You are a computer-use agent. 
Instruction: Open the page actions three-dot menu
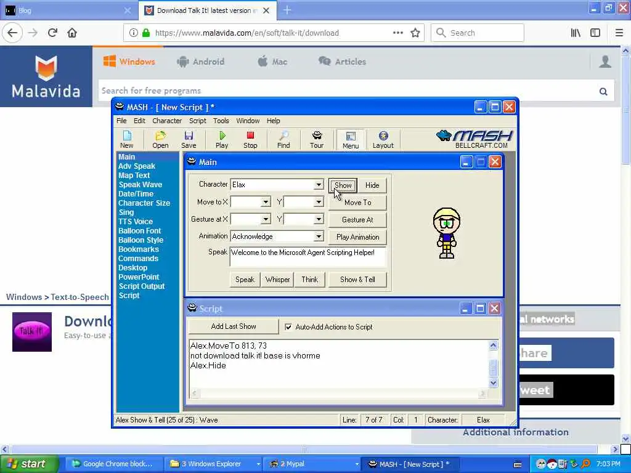pyautogui.click(x=397, y=33)
